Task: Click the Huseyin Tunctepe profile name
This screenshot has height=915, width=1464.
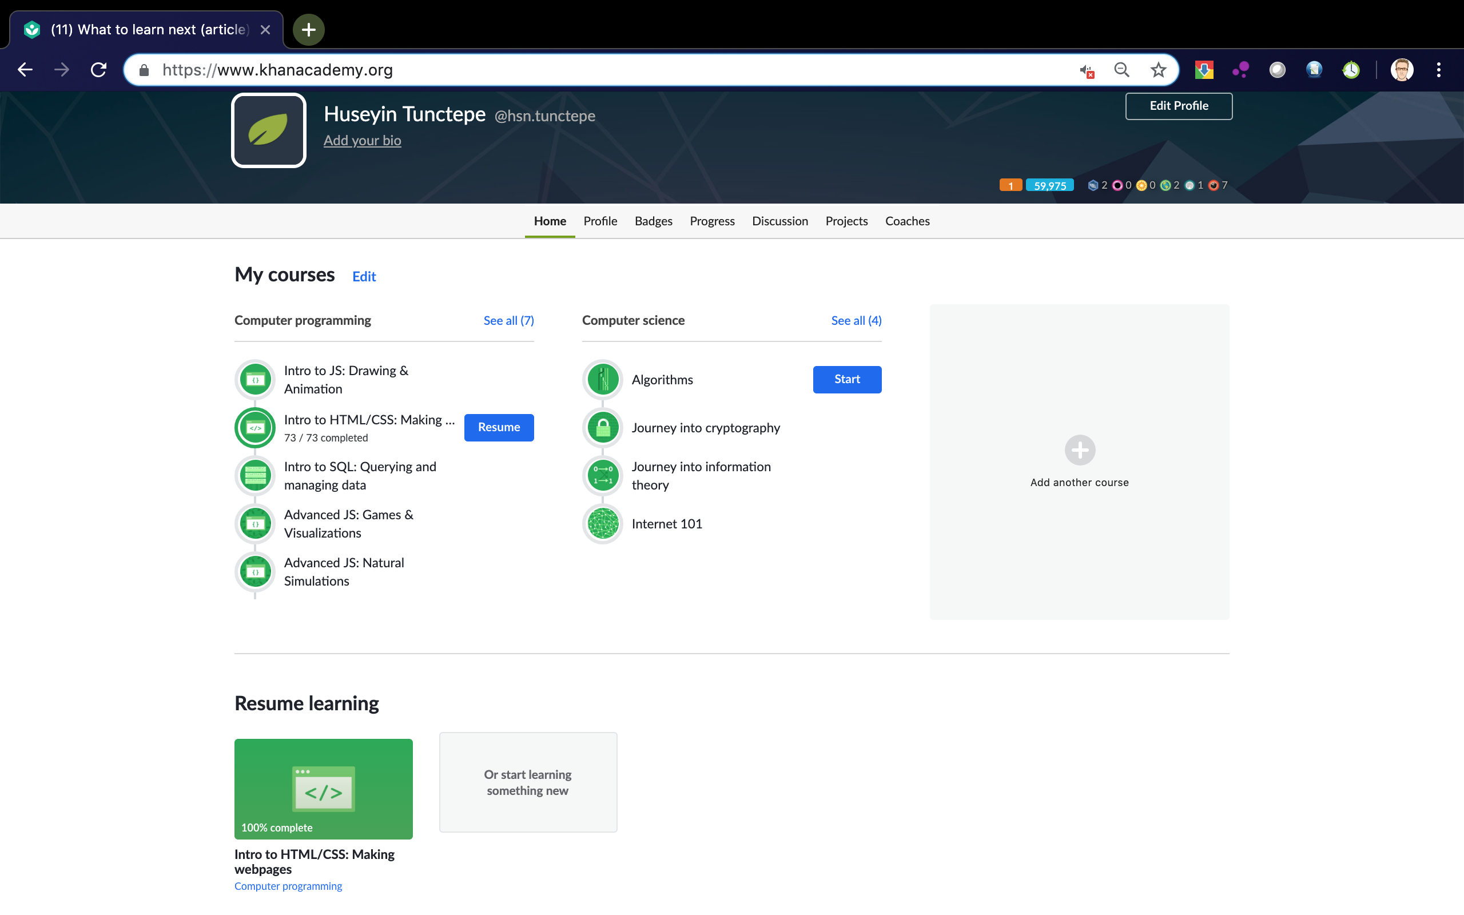Action: [404, 114]
